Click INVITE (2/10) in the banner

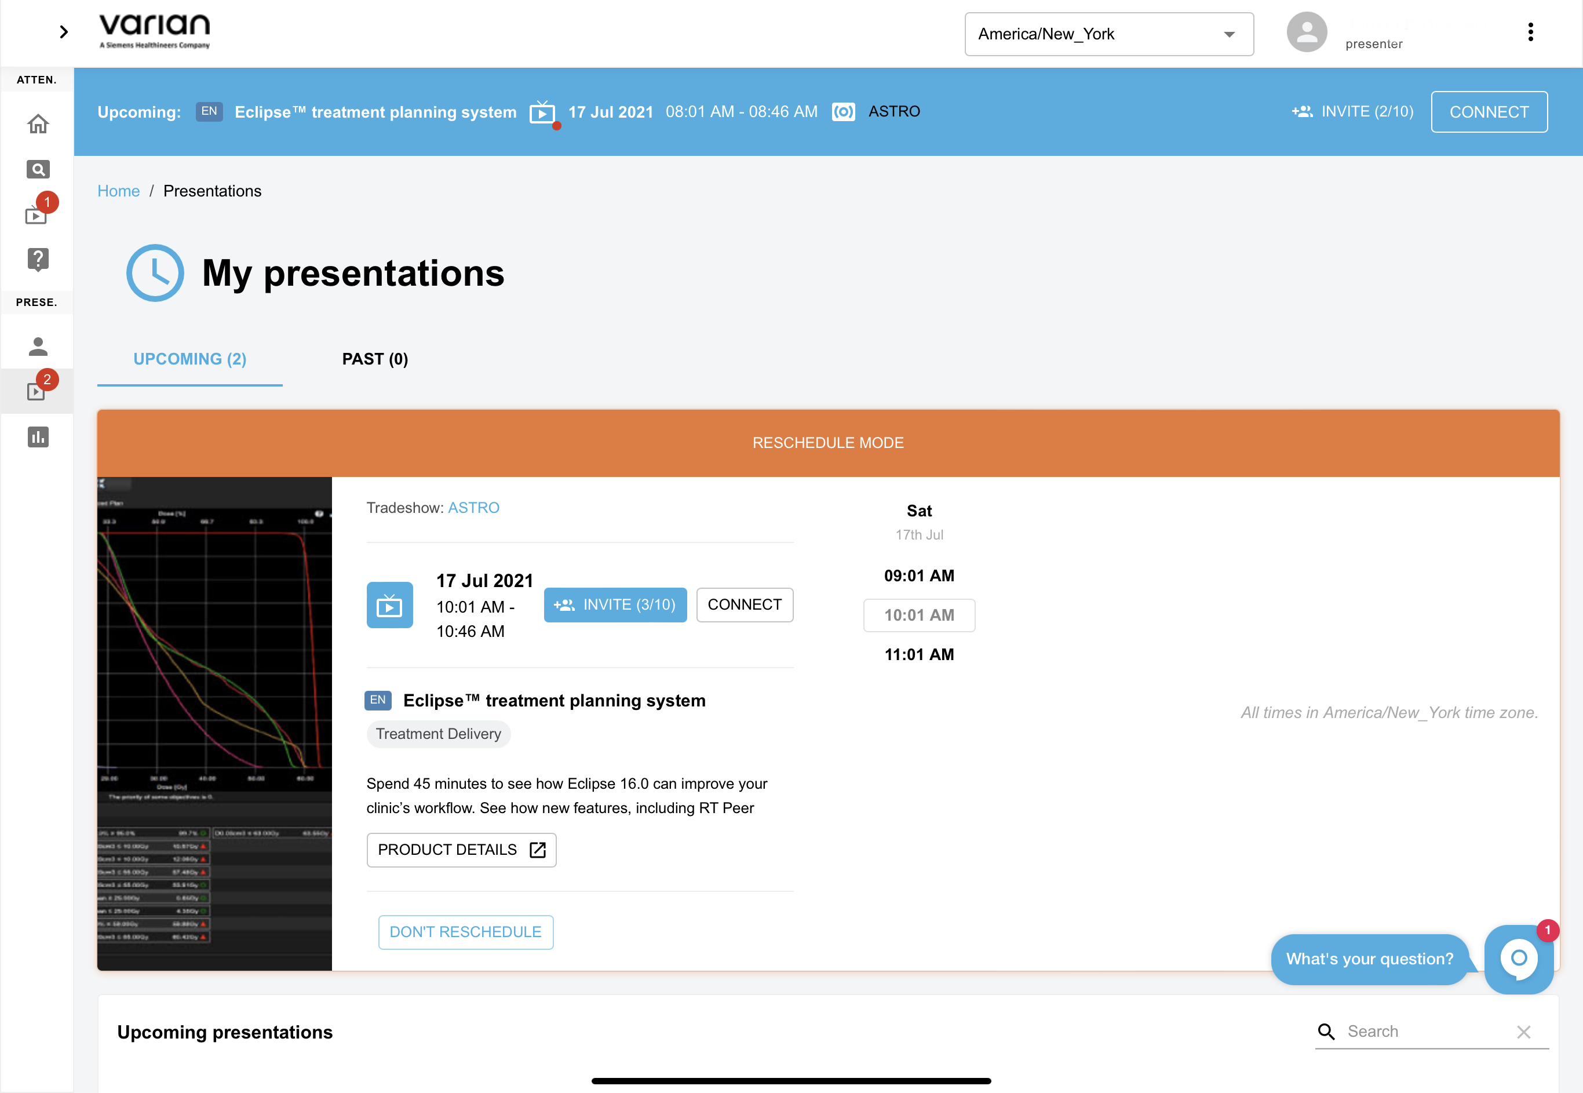click(x=1352, y=112)
